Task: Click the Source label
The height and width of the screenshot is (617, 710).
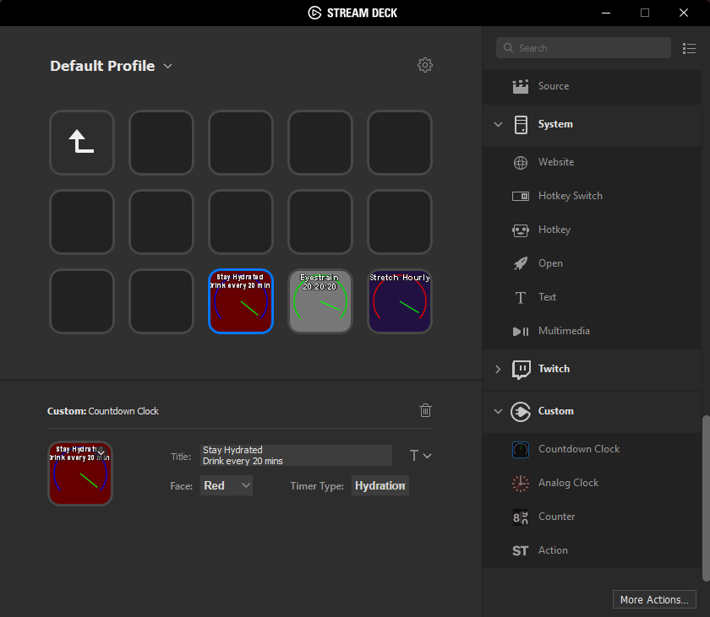Action: click(x=554, y=86)
